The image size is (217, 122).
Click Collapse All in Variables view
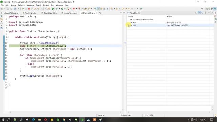point(202,13)
